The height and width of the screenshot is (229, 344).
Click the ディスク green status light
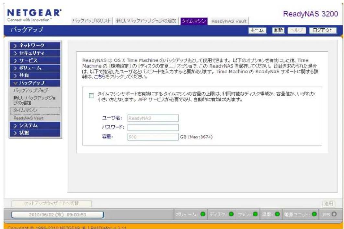[x=231, y=214]
